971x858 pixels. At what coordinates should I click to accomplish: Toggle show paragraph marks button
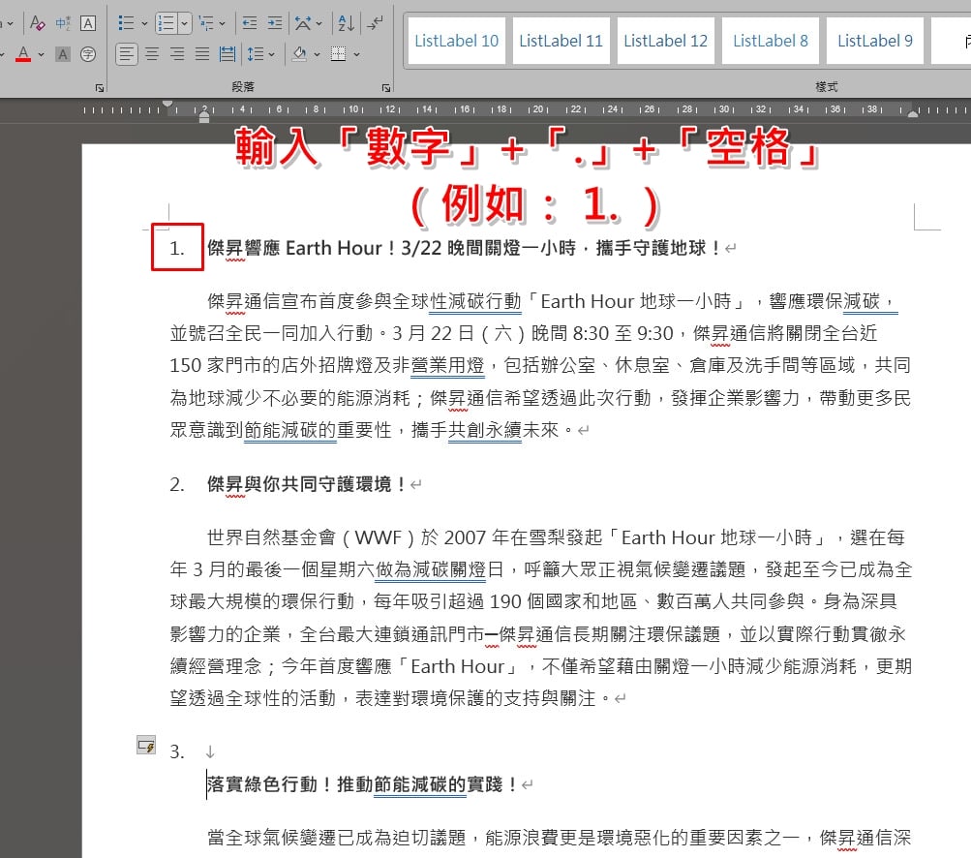coord(375,23)
